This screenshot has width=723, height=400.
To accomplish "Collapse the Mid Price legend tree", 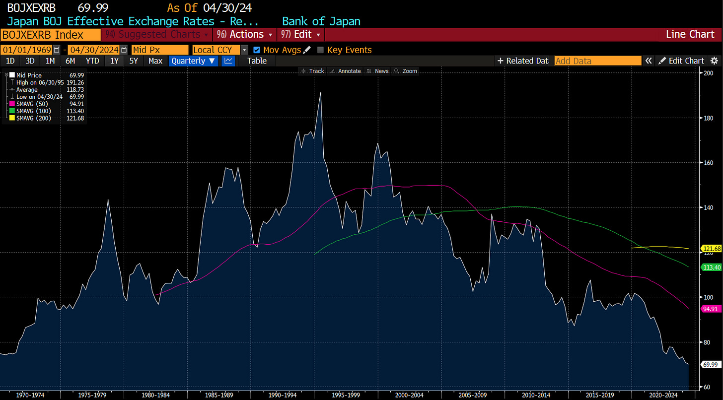I will point(6,75).
